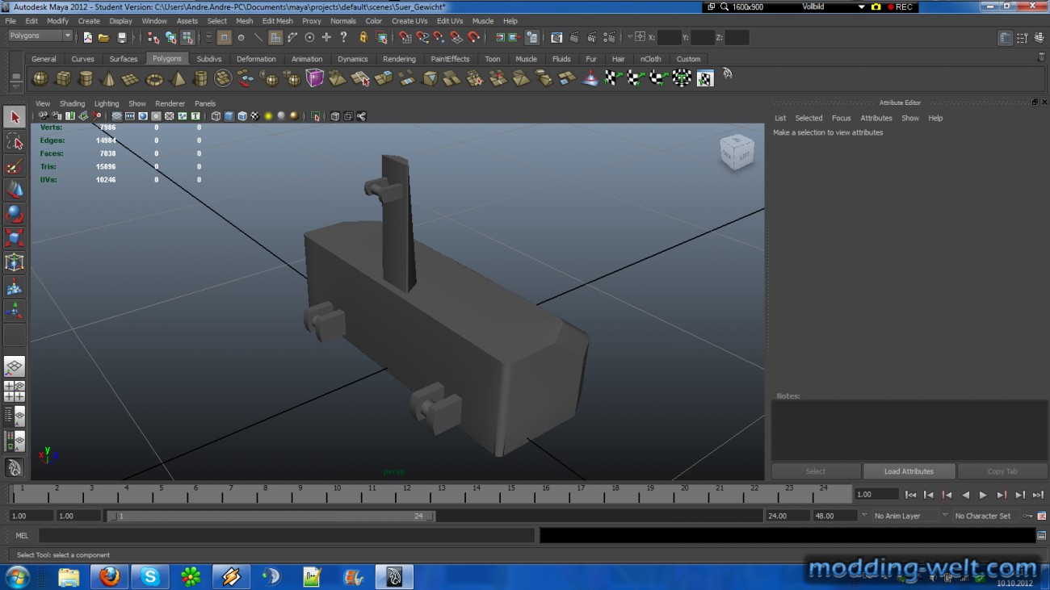Screen dimensions: 1050x590
Task: Toggle wireframe display in viewport toolbar
Action: click(216, 116)
